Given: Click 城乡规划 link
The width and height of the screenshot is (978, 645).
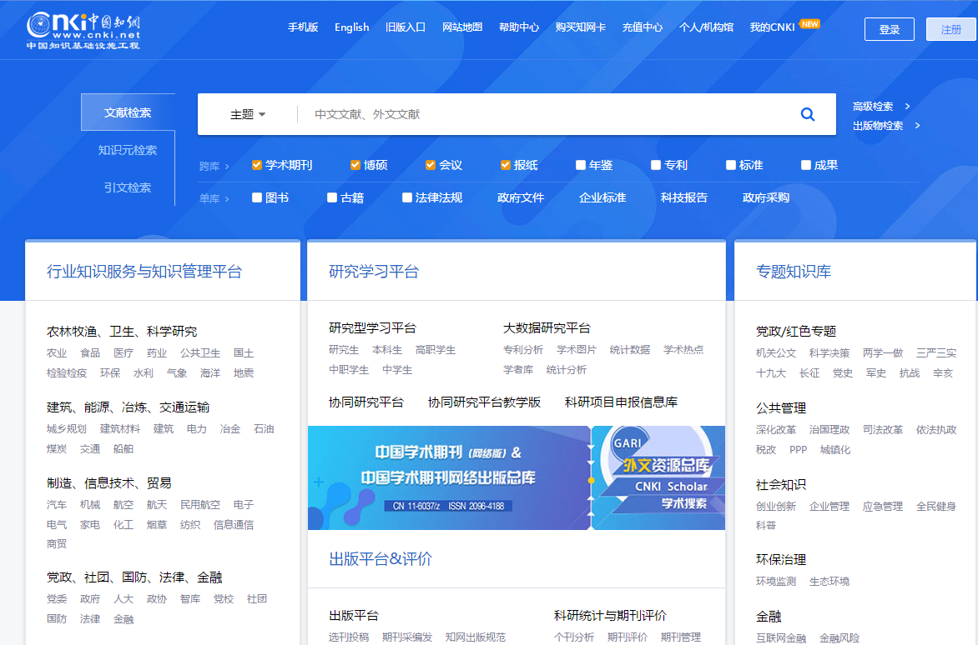Looking at the screenshot, I should [x=67, y=429].
